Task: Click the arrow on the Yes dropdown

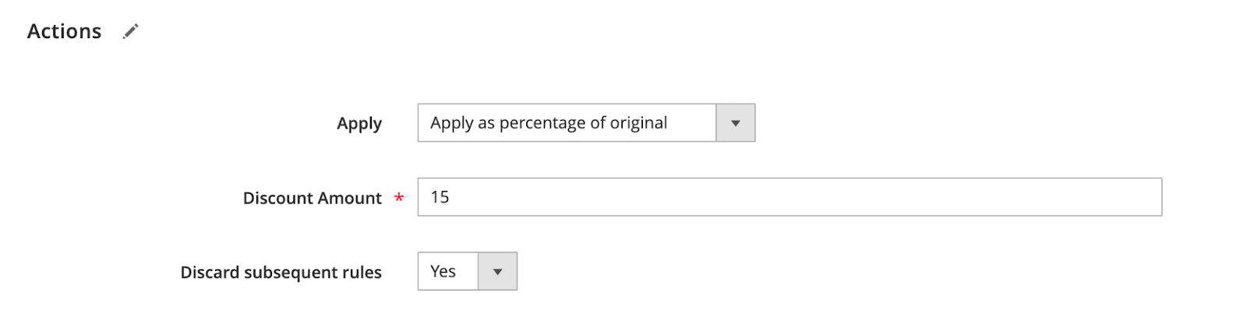Action: click(497, 271)
